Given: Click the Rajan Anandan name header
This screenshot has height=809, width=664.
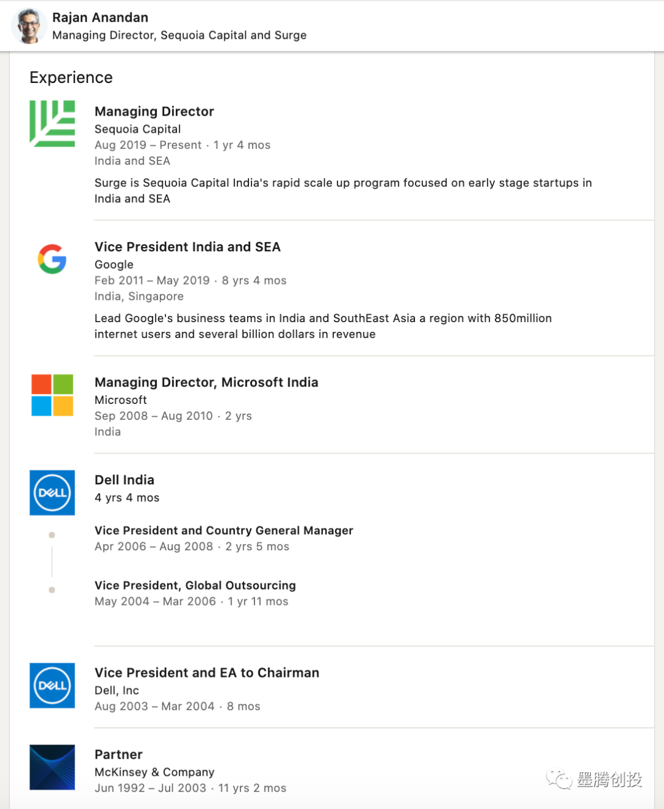Looking at the screenshot, I should pos(100,17).
